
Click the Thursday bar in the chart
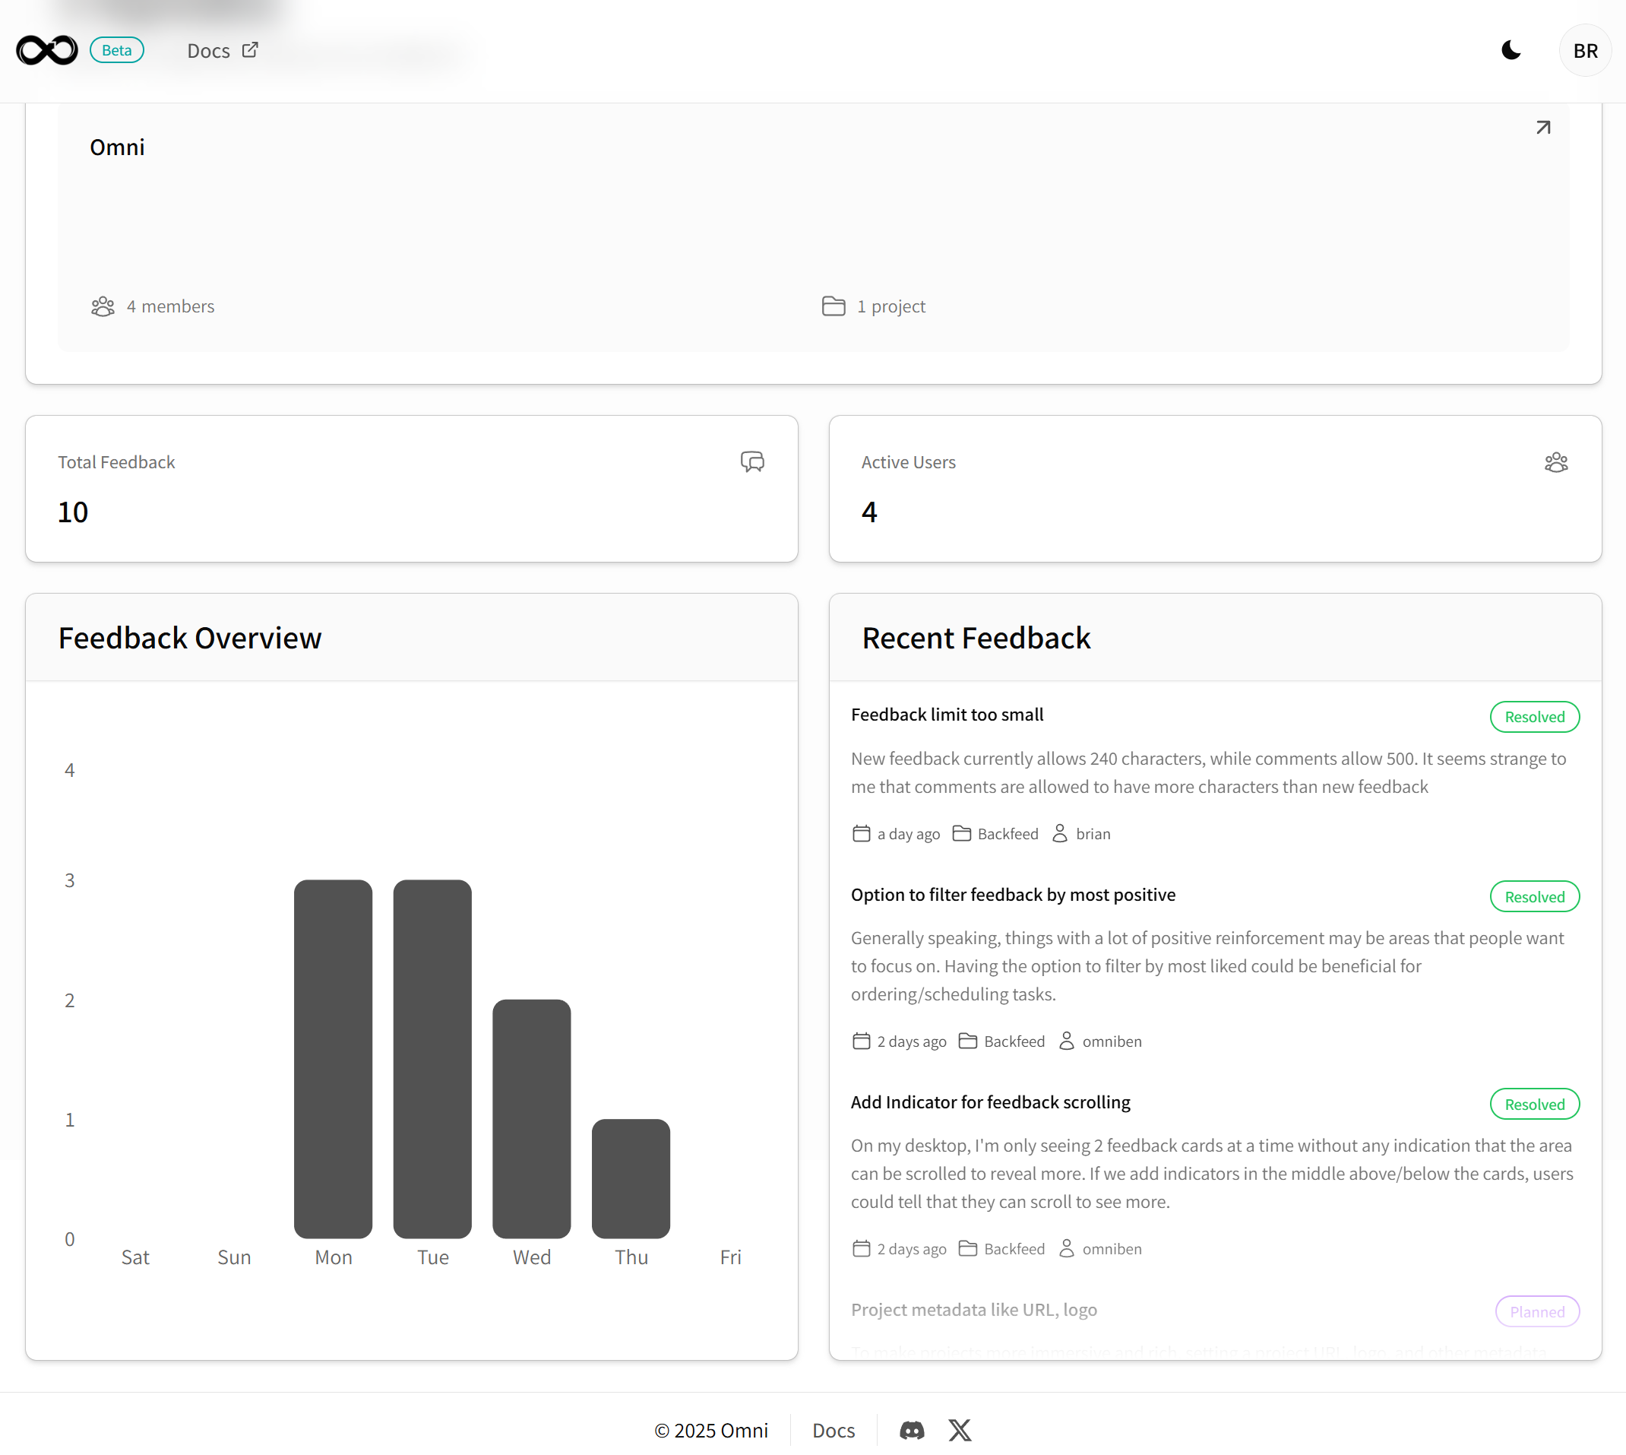click(631, 1178)
